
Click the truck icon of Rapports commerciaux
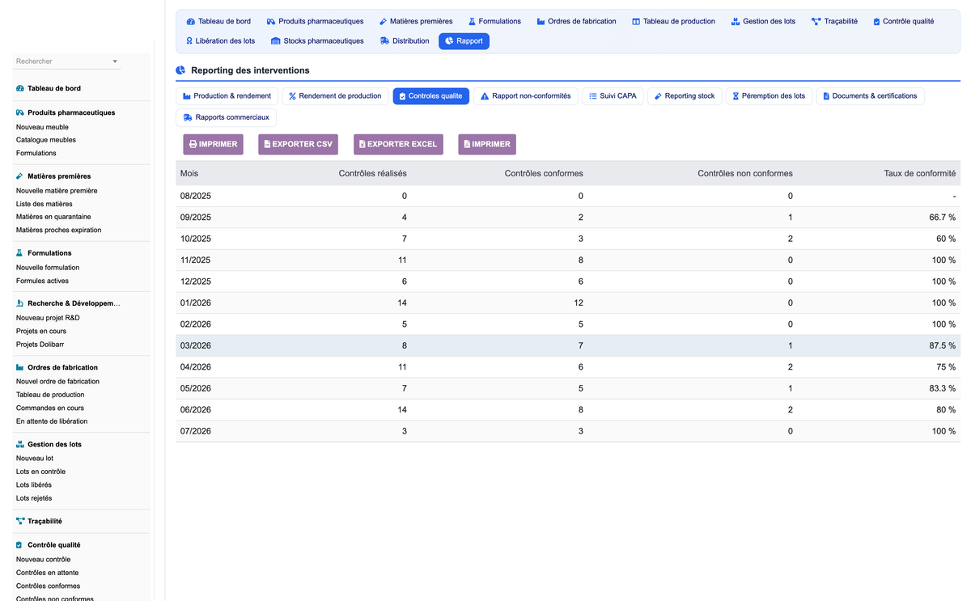(x=188, y=117)
